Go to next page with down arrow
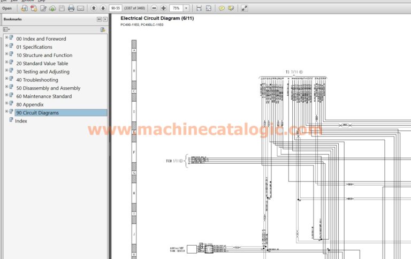This screenshot has height=259, width=411. tap(103, 8)
